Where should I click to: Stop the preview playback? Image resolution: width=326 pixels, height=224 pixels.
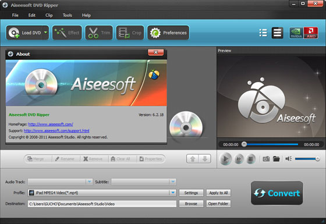coord(251,159)
